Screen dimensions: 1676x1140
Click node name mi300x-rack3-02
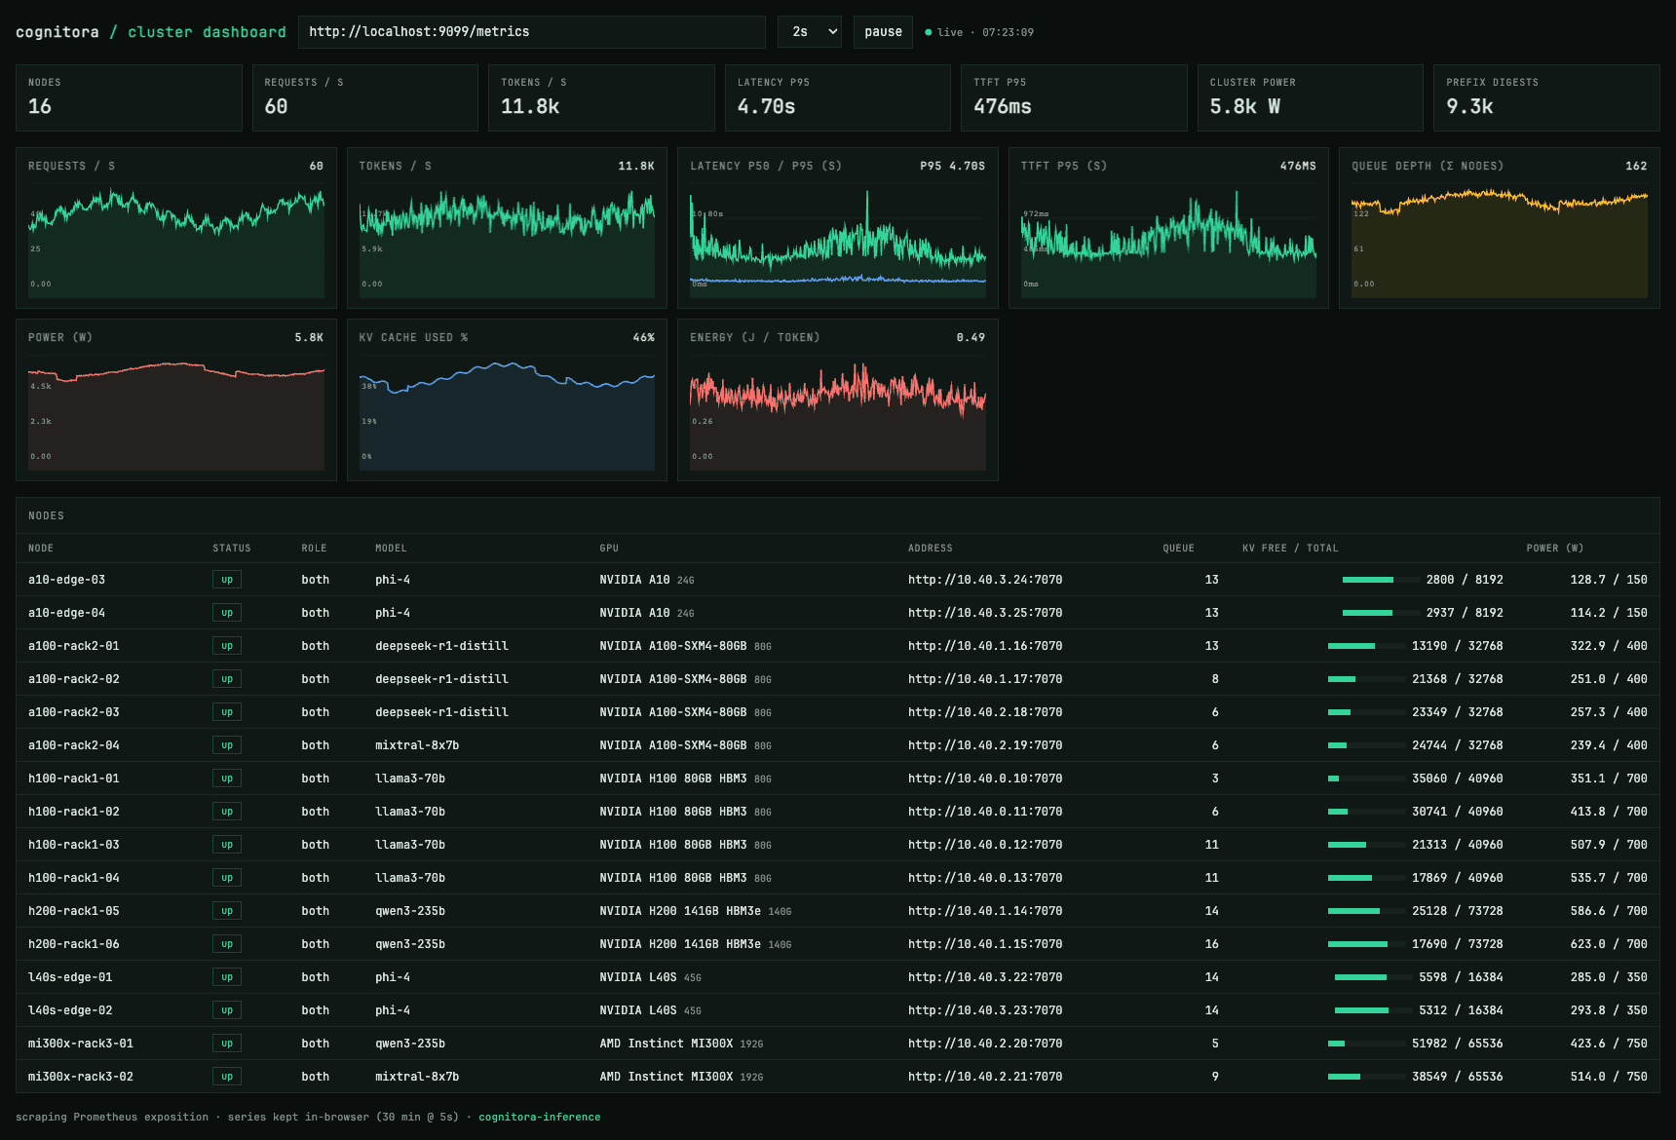(81, 1077)
